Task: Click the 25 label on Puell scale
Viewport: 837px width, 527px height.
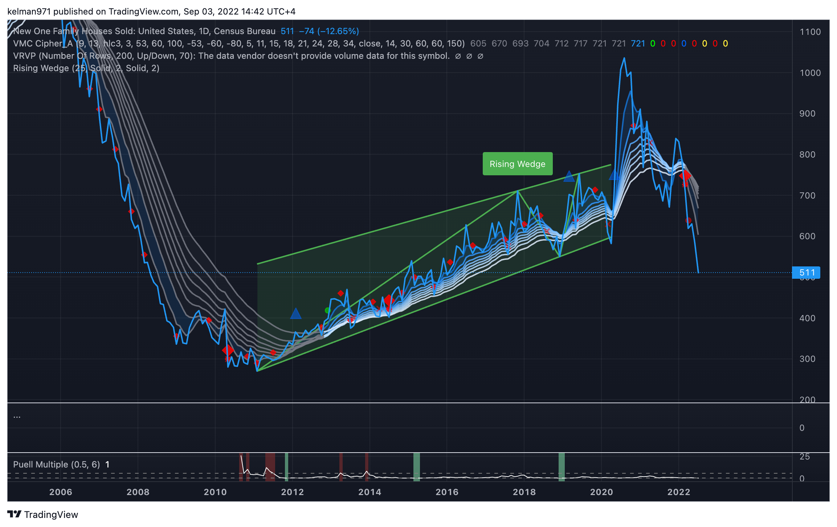Action: [805, 457]
